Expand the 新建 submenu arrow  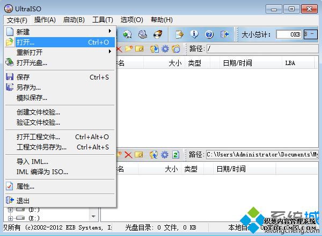110,31
